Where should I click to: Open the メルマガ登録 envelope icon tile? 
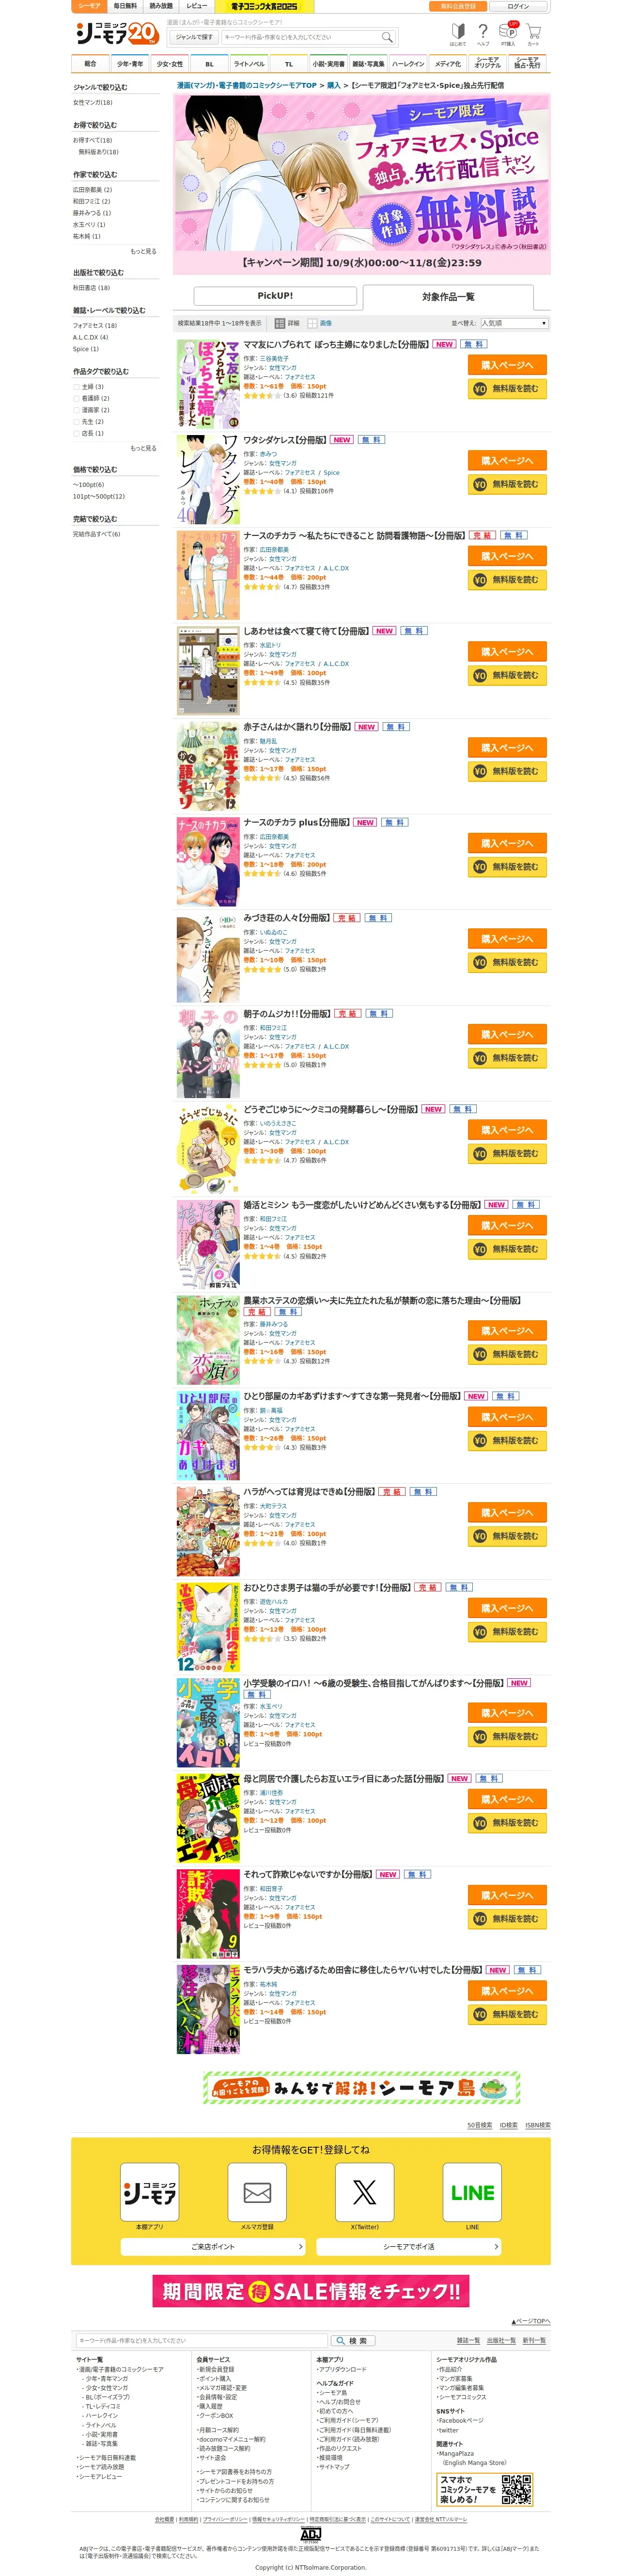[258, 2192]
